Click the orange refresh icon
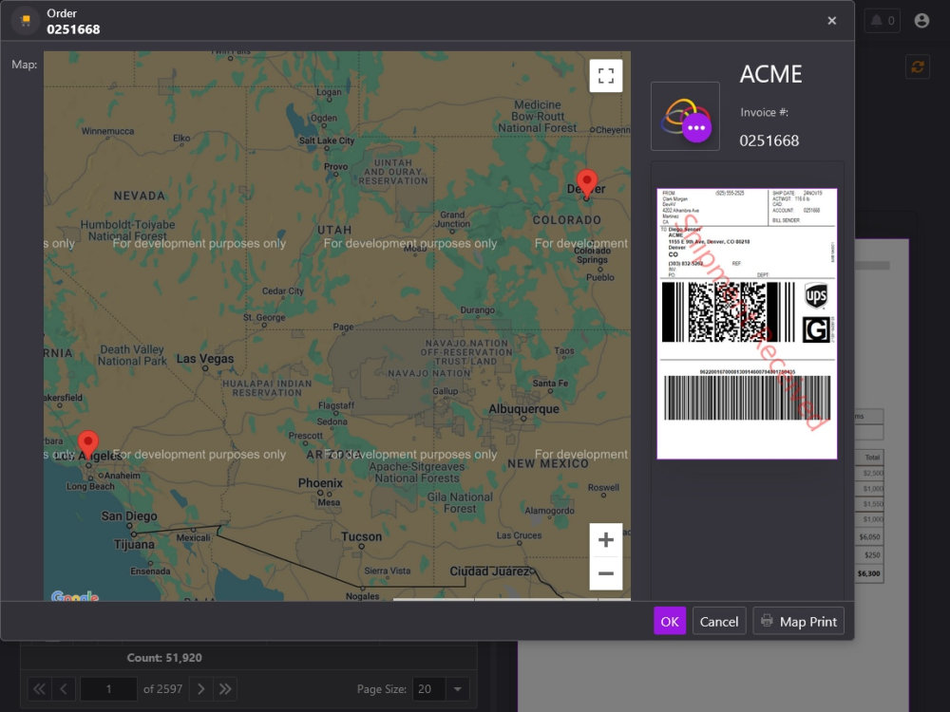950x712 pixels. pyautogui.click(x=918, y=66)
